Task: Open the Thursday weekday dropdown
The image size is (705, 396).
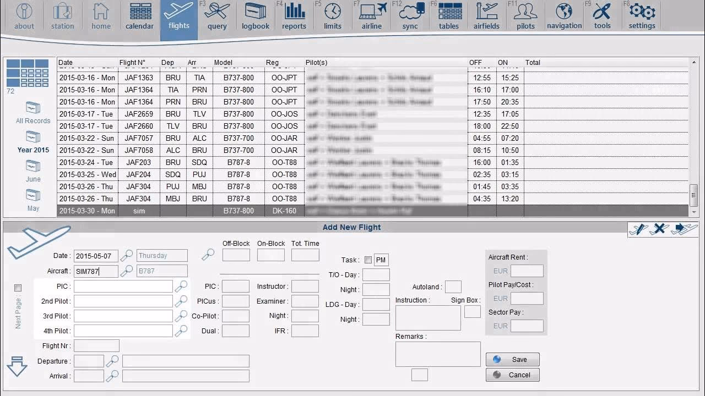Action: (162, 255)
